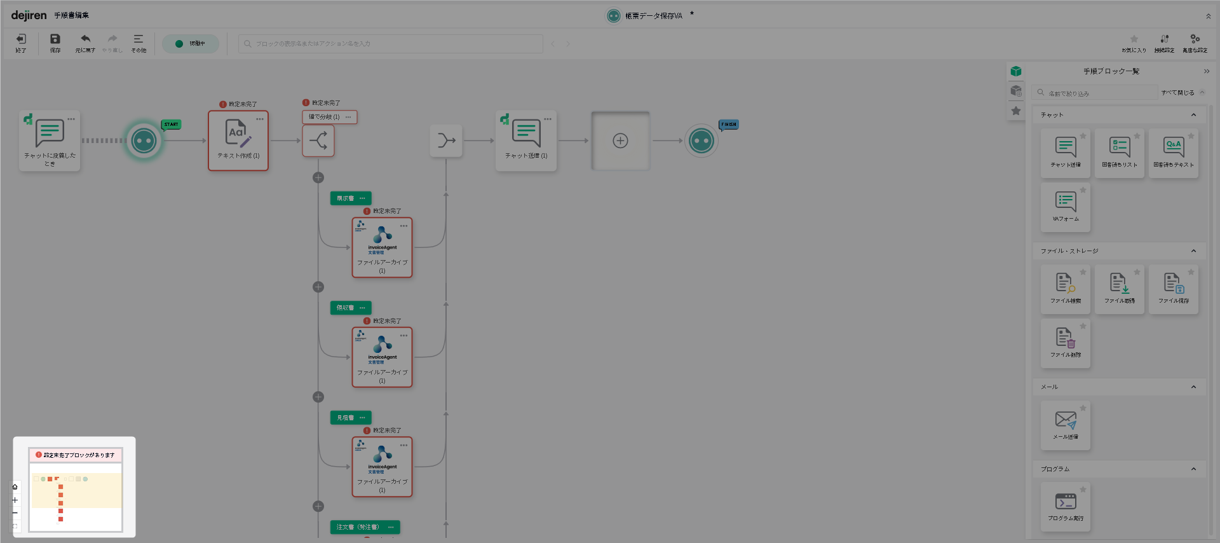
Task: Undo with the 元に戻す arrow icon
Action: coord(85,39)
